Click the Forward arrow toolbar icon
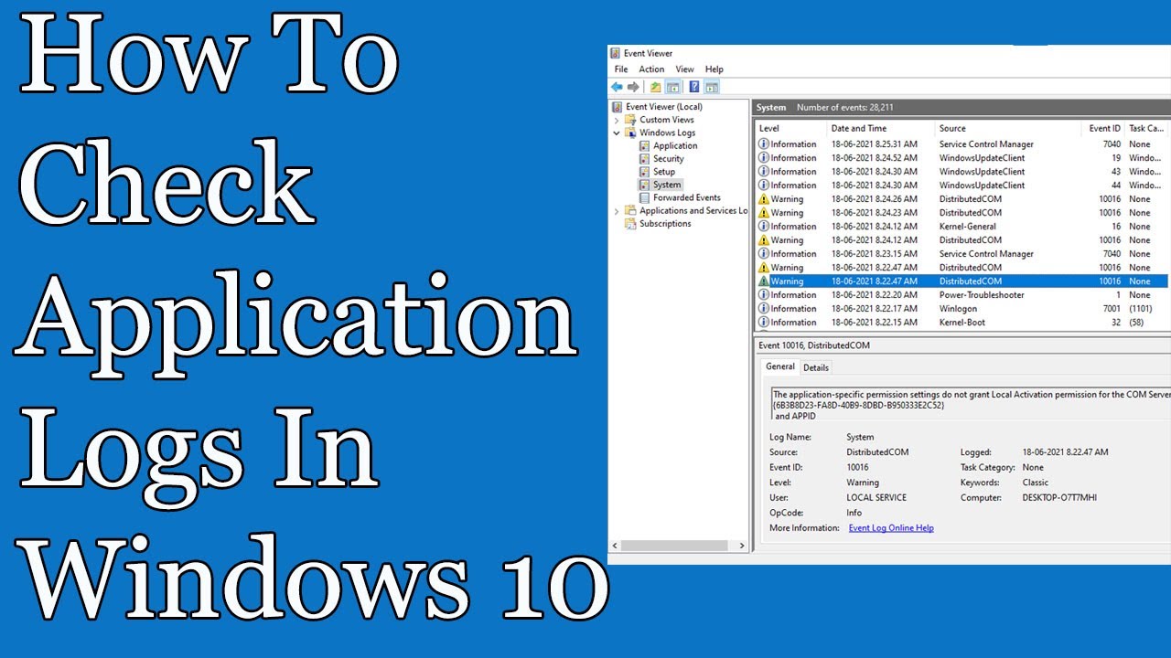Image resolution: width=1171 pixels, height=658 pixels. [633, 87]
